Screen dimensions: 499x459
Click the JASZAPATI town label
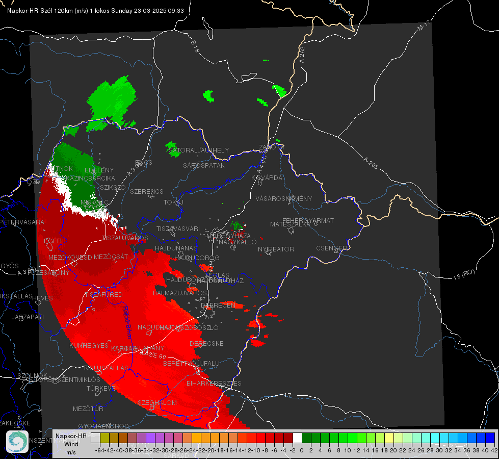coord(28,317)
